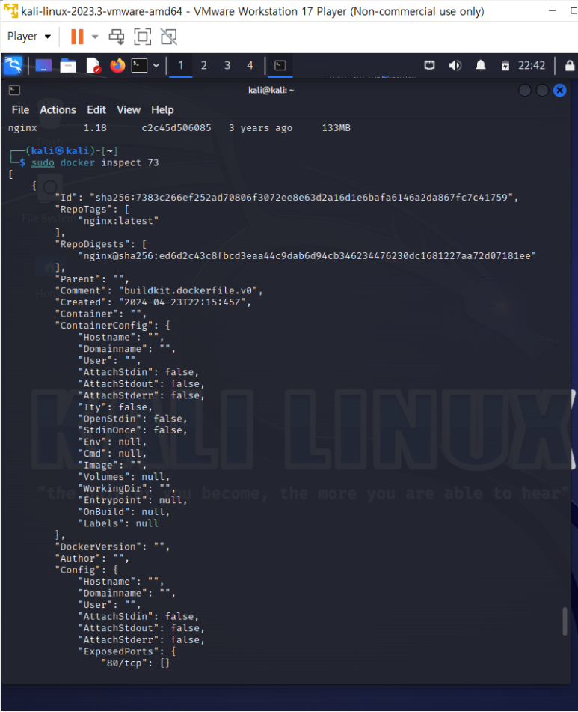Click Send Ctrl+Alt+Del icon
The width and height of the screenshot is (578, 712).
tap(117, 37)
